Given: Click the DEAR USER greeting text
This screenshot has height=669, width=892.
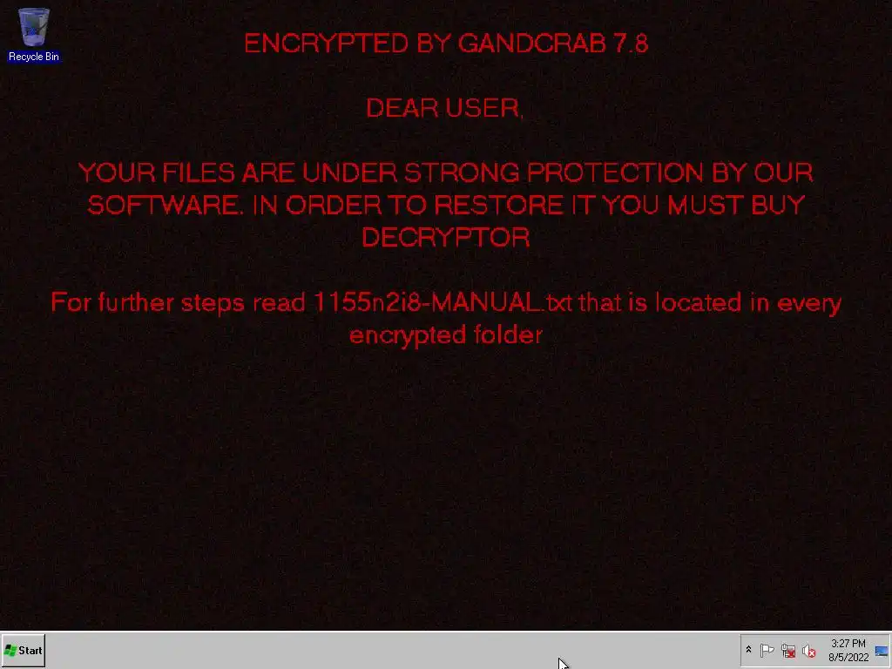Looking at the screenshot, I should 444,108.
